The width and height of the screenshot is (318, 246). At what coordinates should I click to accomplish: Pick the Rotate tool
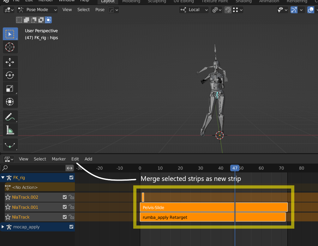point(10,75)
